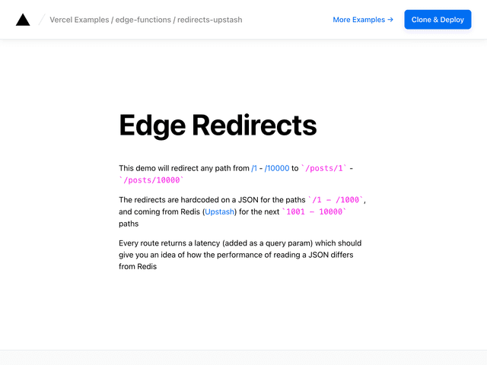Click the `/posts/1` code snippet
487x365 pixels.
coord(324,168)
